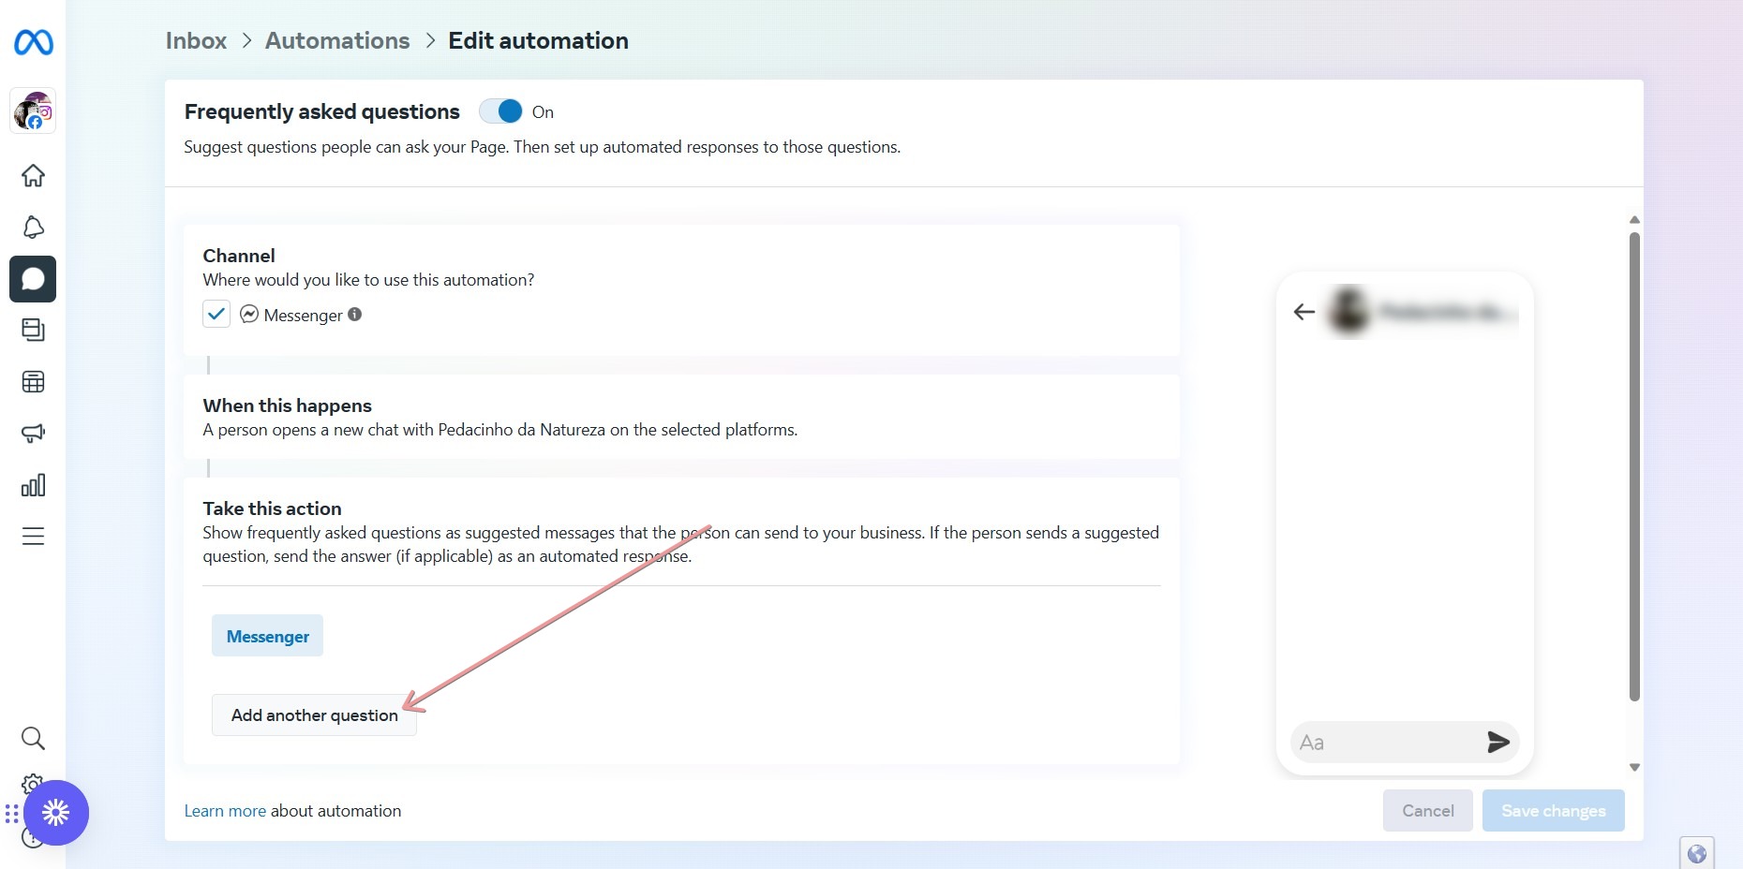Image resolution: width=1743 pixels, height=869 pixels.
Task: Open the Inbox chat bubble icon
Action: coord(33,279)
